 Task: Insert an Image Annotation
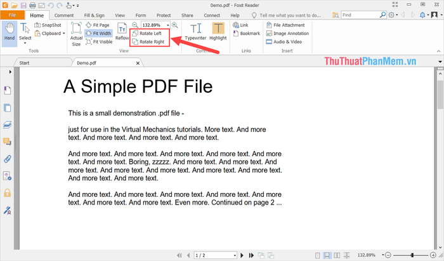tap(287, 34)
